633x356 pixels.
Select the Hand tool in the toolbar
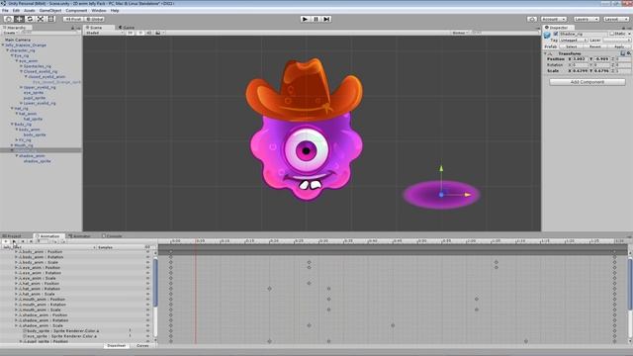8,19
